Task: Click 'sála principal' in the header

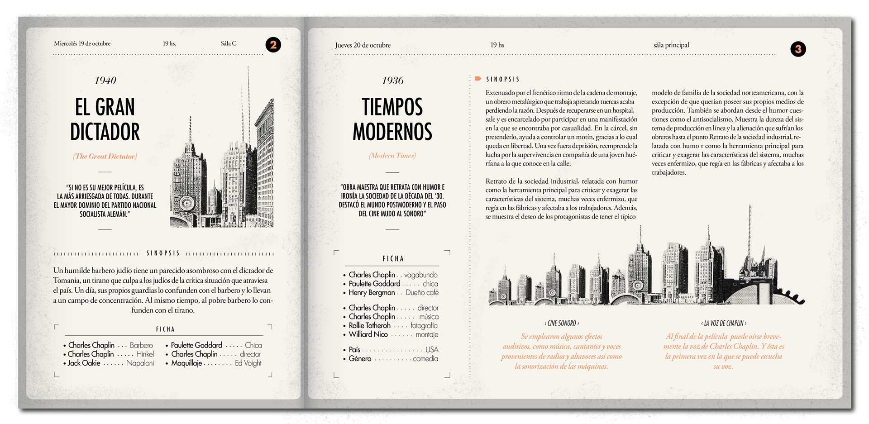Action: pyautogui.click(x=671, y=45)
